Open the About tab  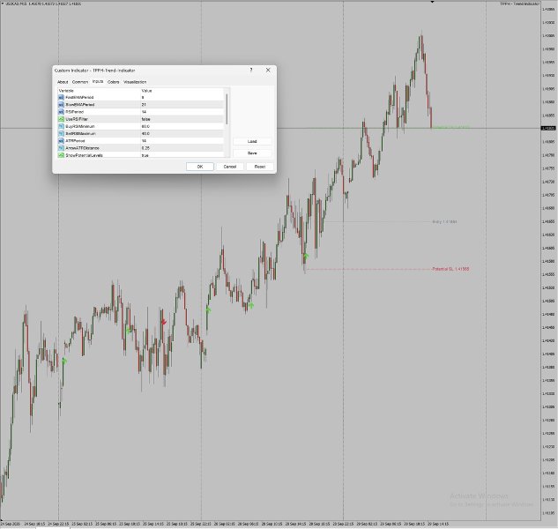click(63, 82)
